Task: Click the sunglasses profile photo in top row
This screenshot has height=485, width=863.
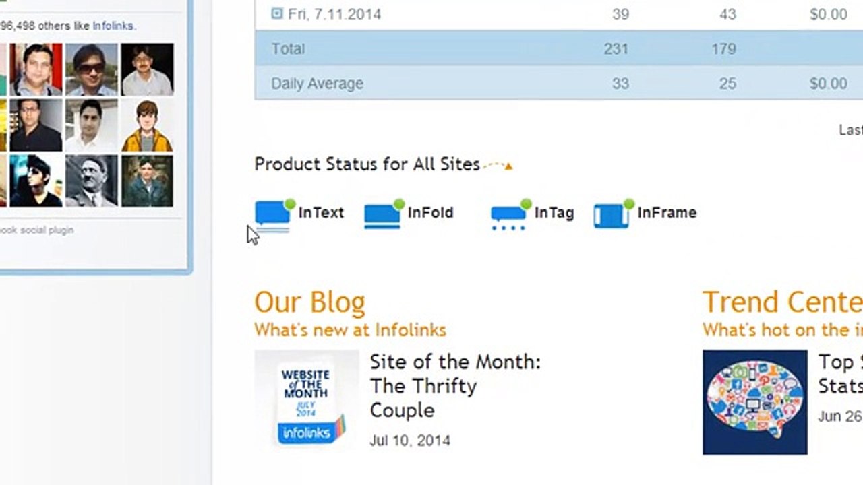Action: (91, 70)
